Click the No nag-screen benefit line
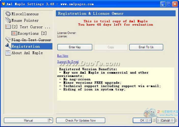This screenshot has height=127, width=179. pyautogui.click(x=75, y=79)
